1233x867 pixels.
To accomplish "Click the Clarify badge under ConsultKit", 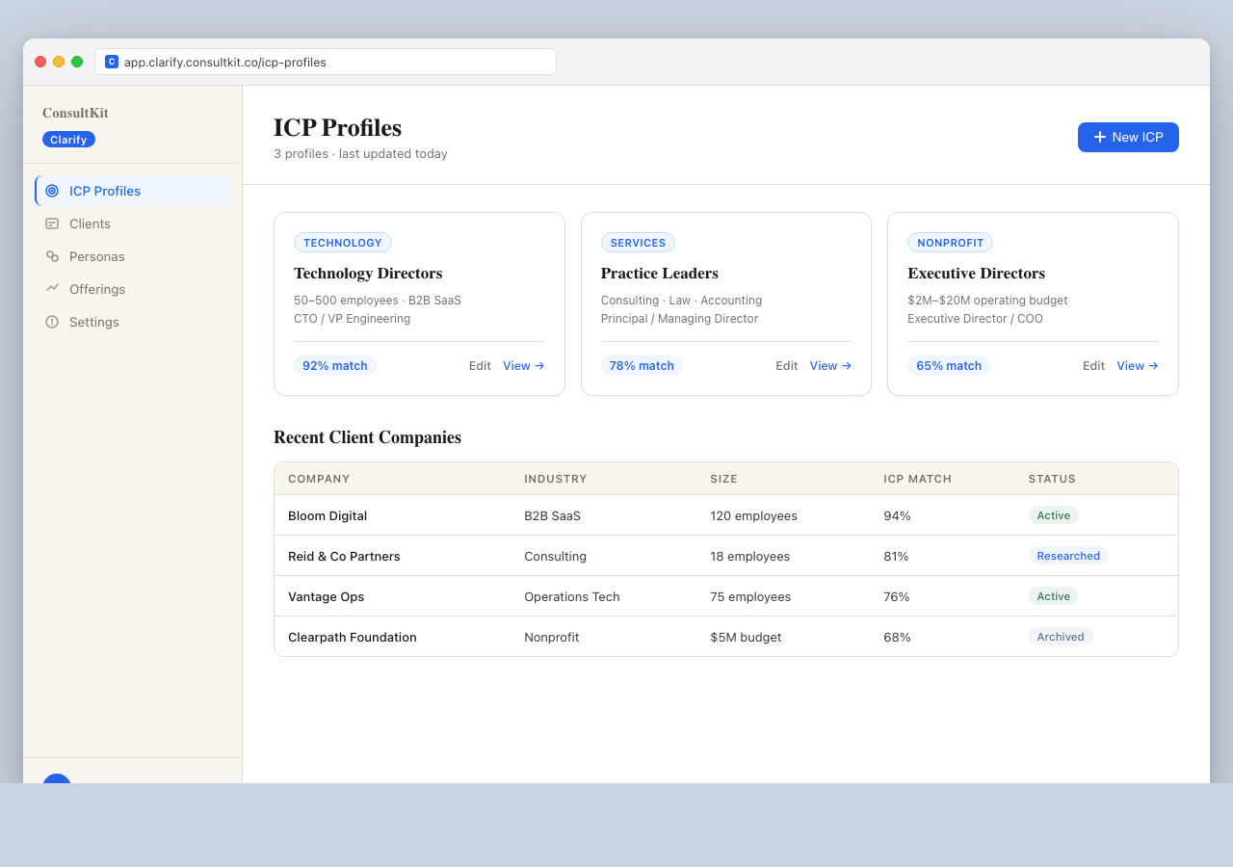I will 68,139.
